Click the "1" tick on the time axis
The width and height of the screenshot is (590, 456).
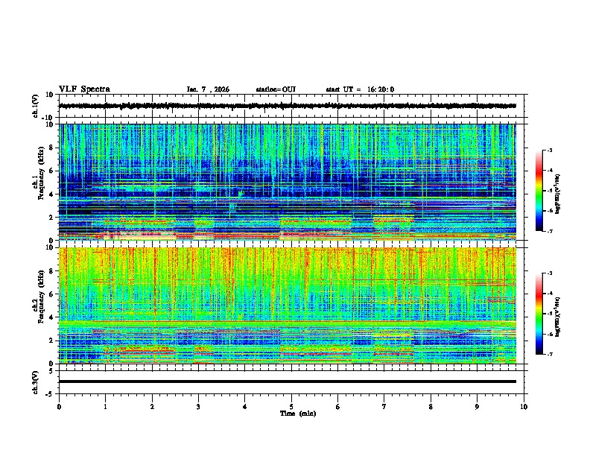click(x=105, y=407)
